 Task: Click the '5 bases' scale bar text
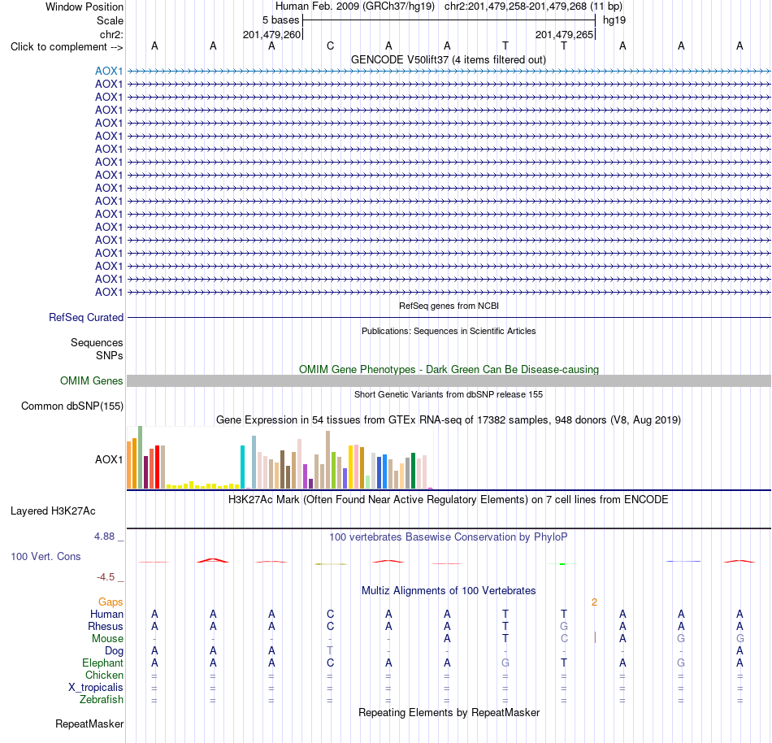click(280, 20)
